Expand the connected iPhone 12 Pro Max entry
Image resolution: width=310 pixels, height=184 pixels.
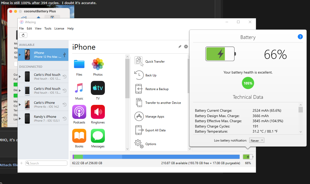click(x=20, y=55)
